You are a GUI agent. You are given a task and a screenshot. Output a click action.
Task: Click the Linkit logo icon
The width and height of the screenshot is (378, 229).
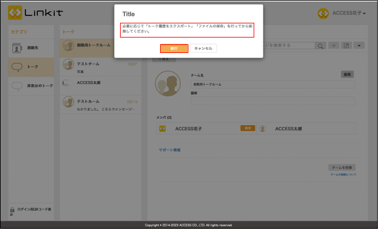(x=15, y=12)
